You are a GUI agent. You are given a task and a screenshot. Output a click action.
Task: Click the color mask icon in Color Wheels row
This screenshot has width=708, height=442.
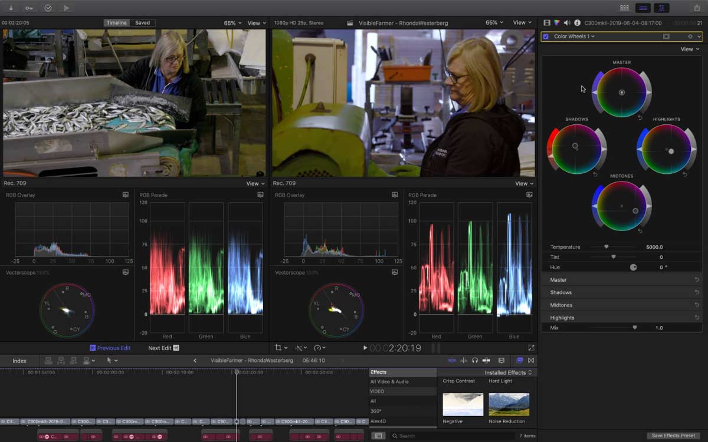click(666, 37)
